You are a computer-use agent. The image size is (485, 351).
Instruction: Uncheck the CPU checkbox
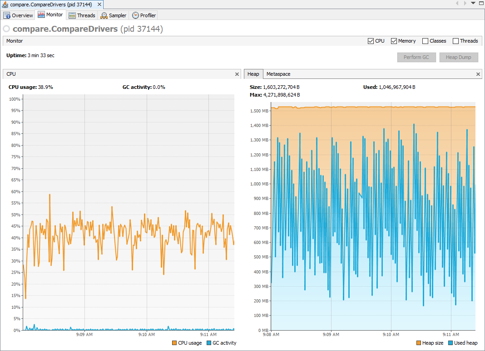click(371, 41)
